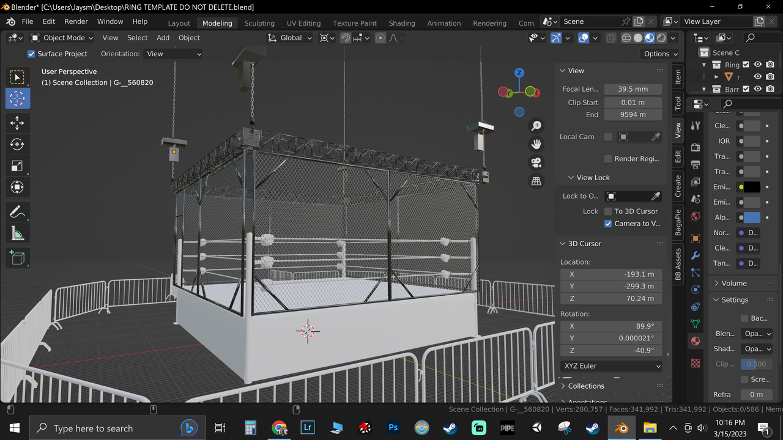Select the Transform tool
This screenshot has height=440, width=783.
point(17,187)
